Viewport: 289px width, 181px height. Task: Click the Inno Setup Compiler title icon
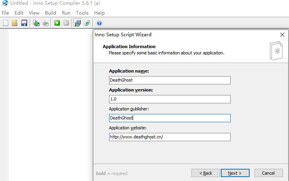pos(5,3)
